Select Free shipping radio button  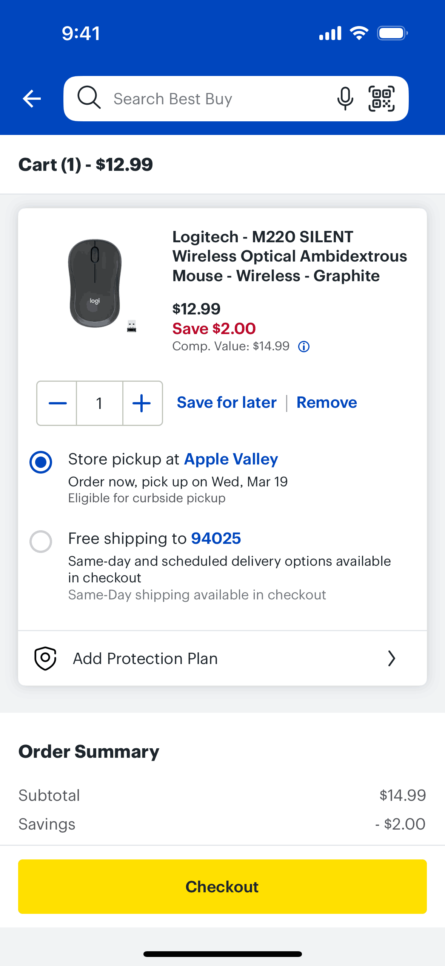pos(41,541)
